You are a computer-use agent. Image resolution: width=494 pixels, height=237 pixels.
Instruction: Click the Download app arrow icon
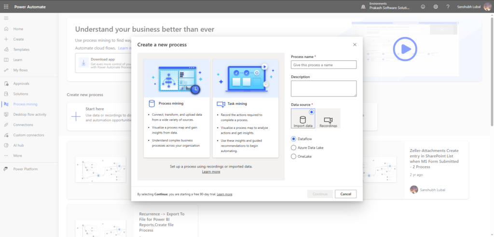click(x=83, y=63)
